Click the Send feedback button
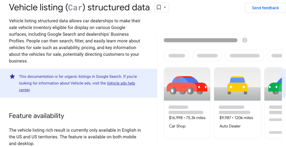Viewport: 286px width, 147px height. click(265, 8)
